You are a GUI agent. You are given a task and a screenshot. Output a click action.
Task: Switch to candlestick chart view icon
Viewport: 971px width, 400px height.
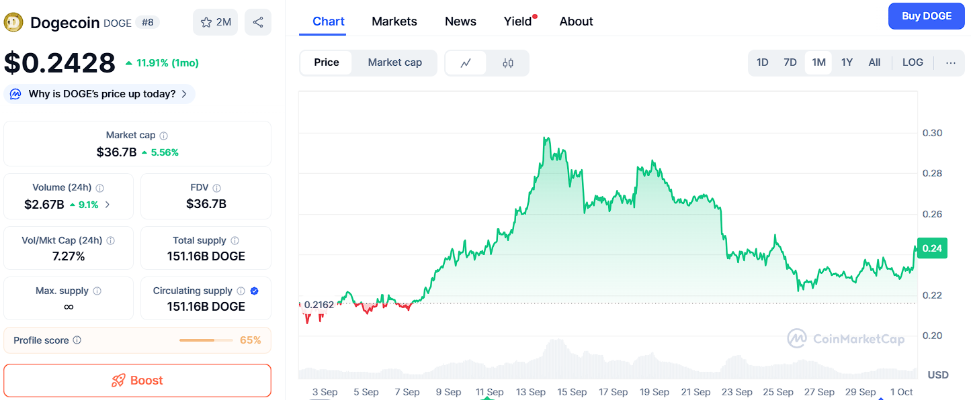point(508,63)
